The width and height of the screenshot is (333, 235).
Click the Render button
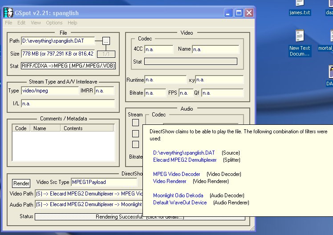tap(21, 183)
